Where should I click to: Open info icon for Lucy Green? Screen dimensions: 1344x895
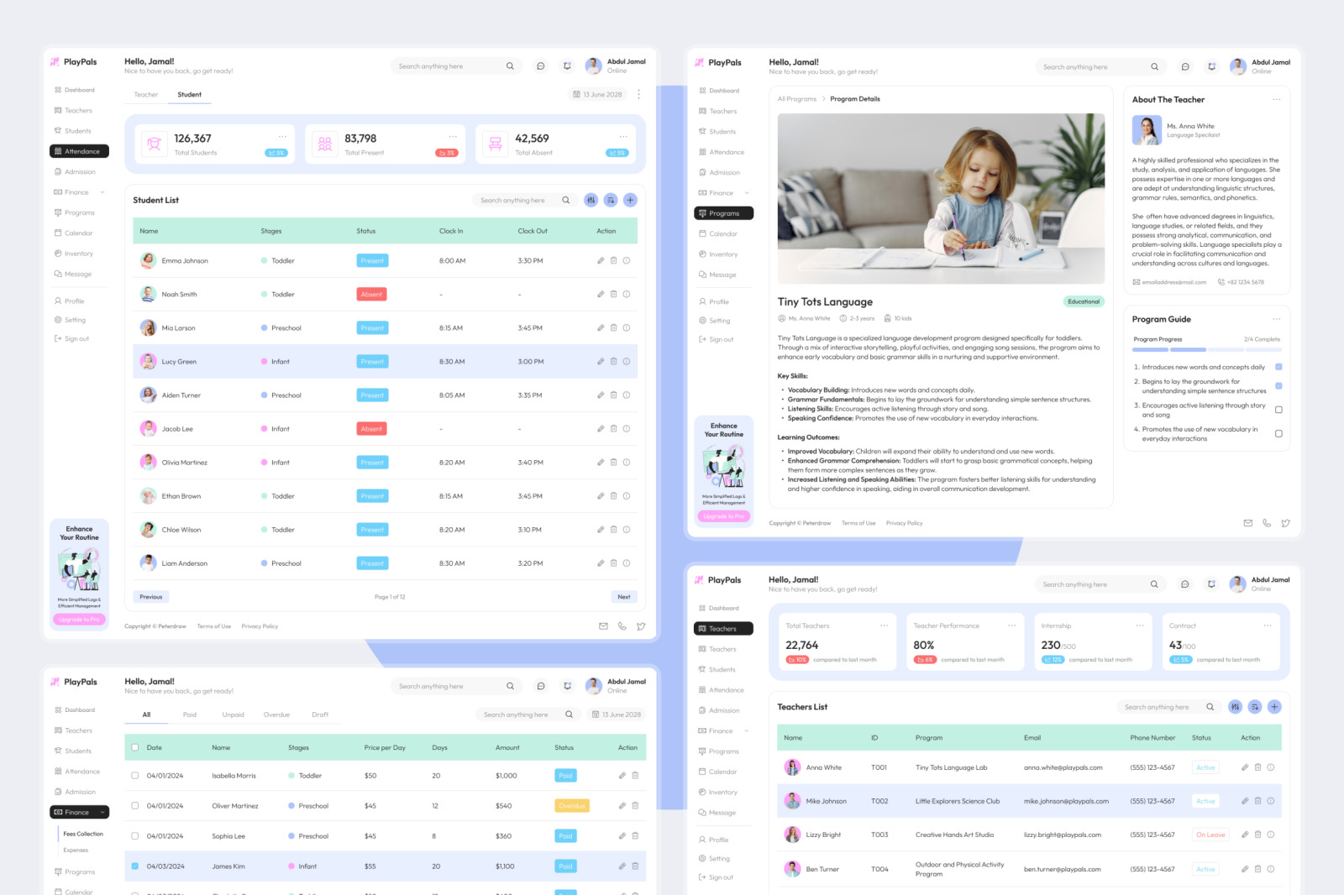point(627,362)
